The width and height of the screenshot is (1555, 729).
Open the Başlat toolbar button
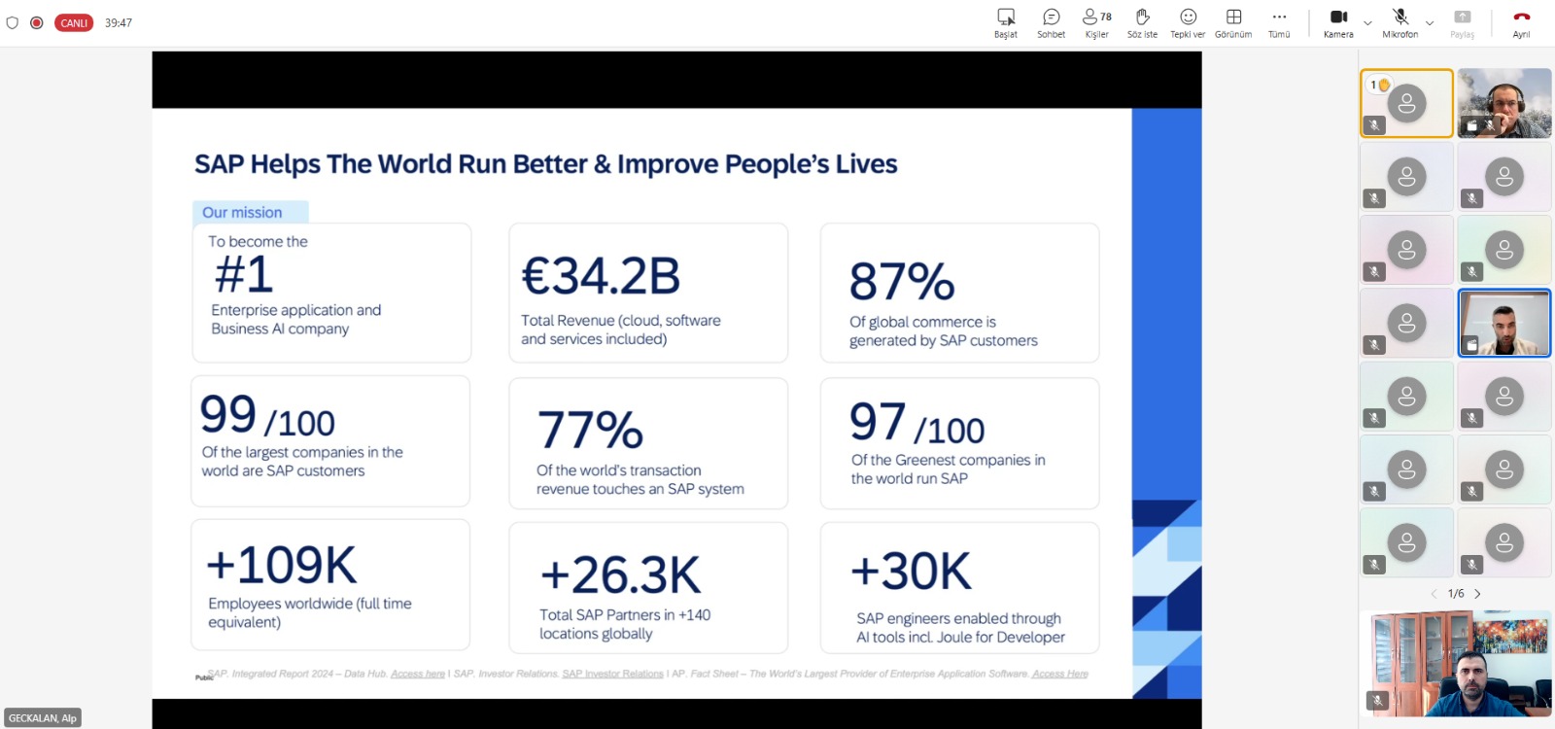click(x=1006, y=23)
